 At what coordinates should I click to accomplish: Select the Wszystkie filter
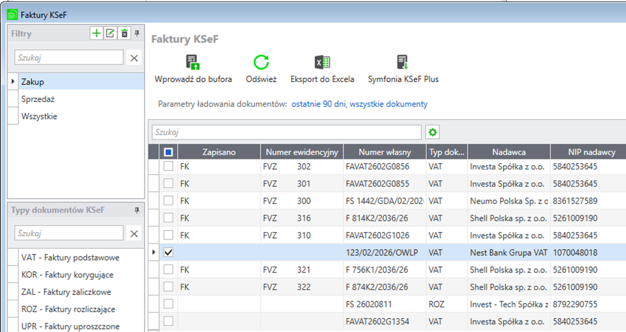(x=39, y=116)
